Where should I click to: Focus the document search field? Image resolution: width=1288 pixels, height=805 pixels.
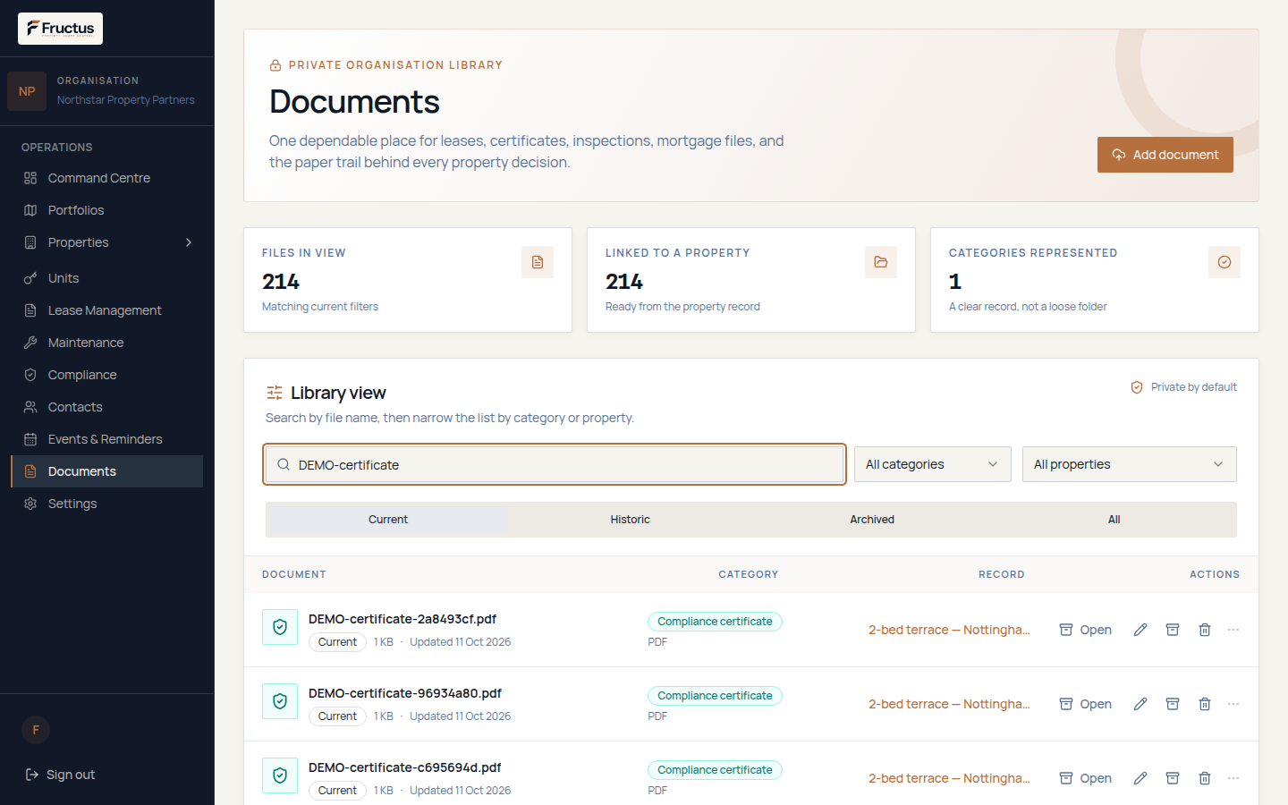(x=555, y=464)
